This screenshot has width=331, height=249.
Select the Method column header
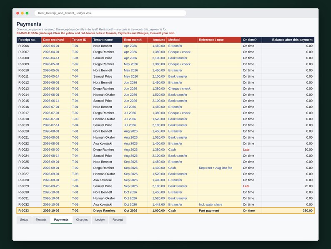tap(182, 40)
